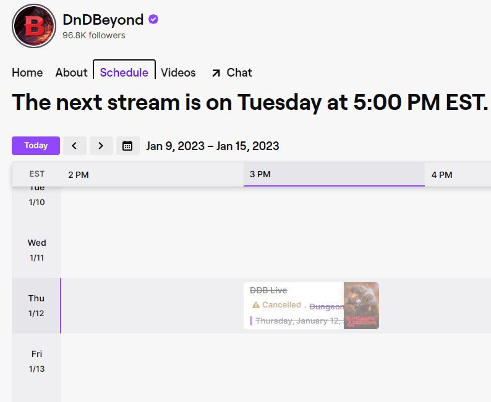Viewport: 491px width, 402px height.
Task: Select the 4 PM time column header
Action: pyautogui.click(x=442, y=175)
